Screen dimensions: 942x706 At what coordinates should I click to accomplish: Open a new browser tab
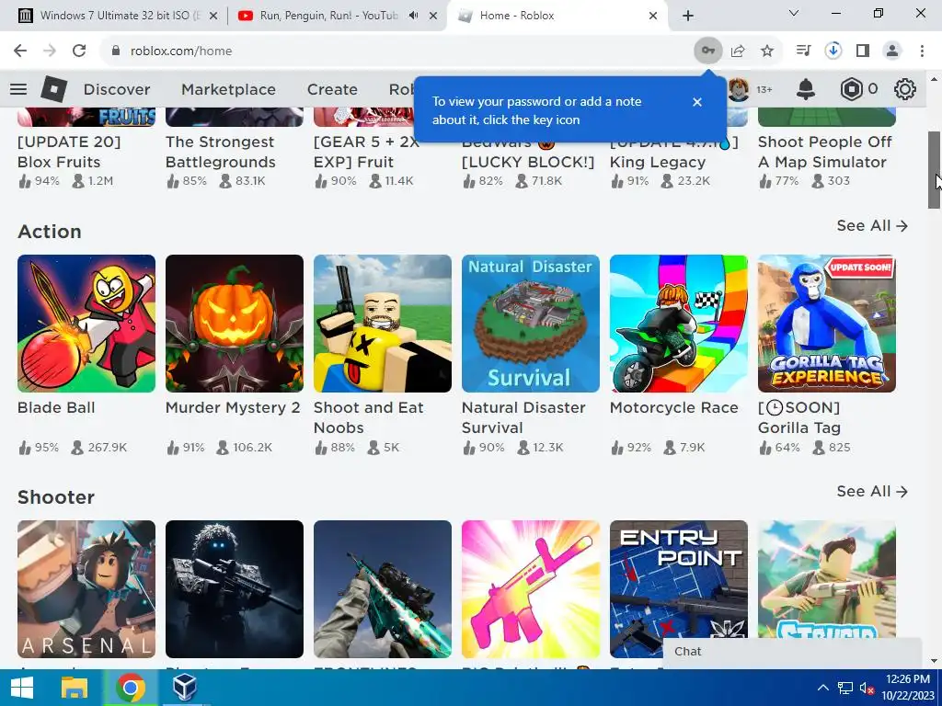click(688, 16)
